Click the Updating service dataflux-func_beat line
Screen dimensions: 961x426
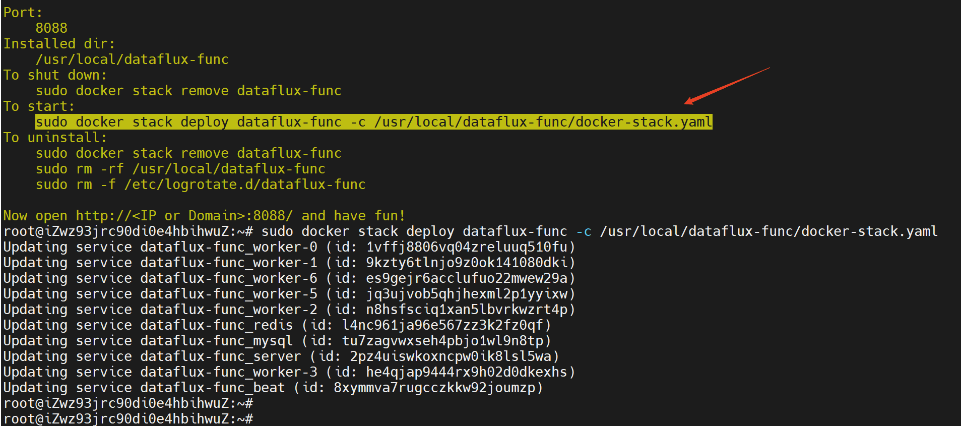273,388
